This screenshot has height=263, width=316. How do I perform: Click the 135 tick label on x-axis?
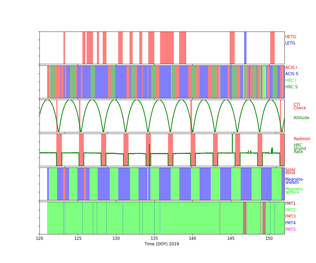click(154, 239)
